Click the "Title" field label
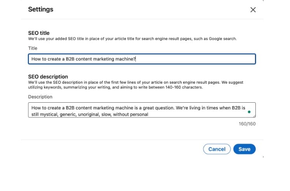 [x=33, y=48]
